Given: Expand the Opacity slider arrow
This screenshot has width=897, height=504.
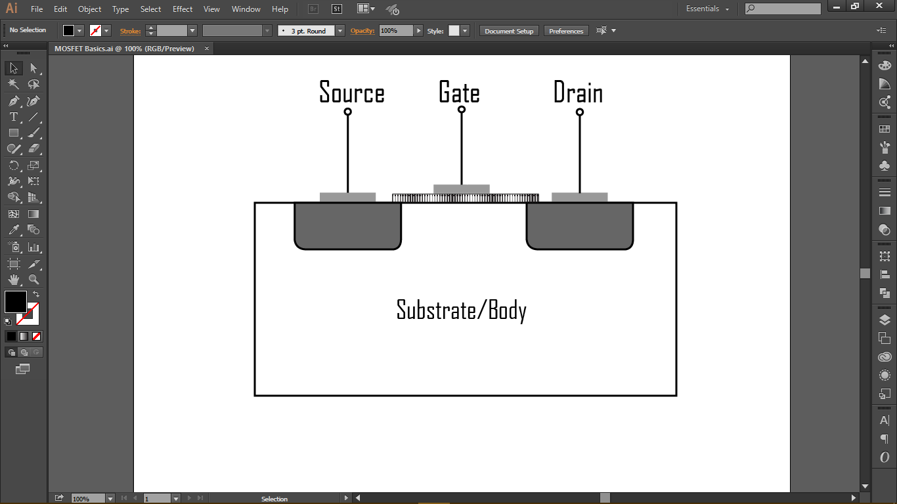Looking at the screenshot, I should 418,31.
